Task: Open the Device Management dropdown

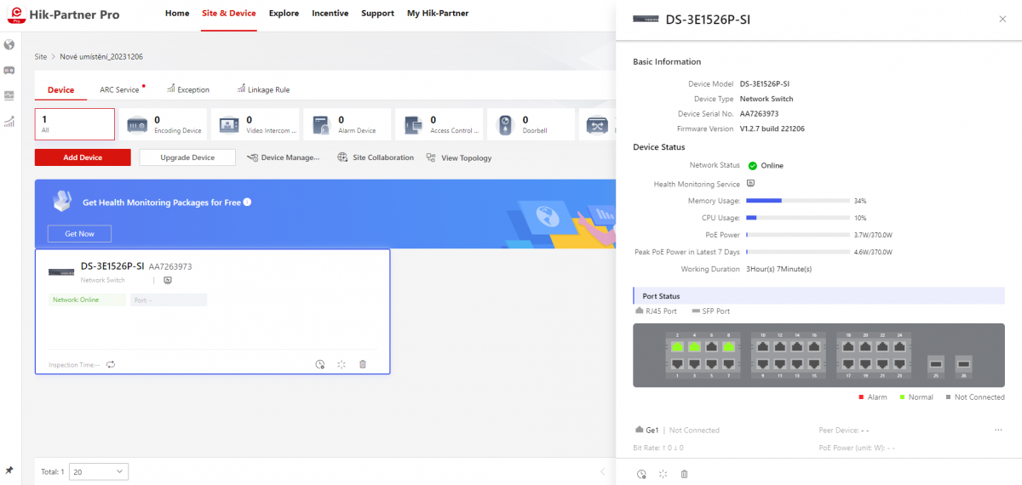Action: click(x=283, y=157)
